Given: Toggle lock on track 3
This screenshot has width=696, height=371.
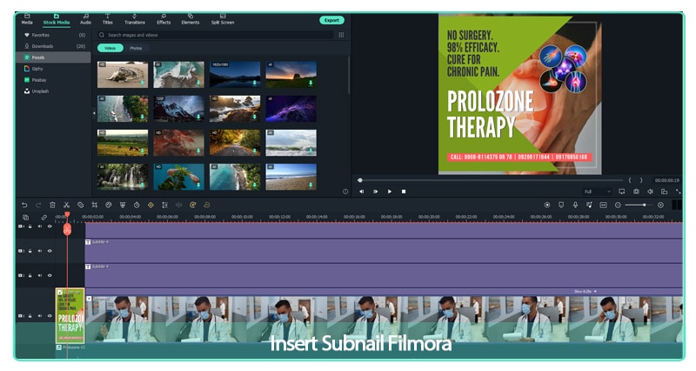Looking at the screenshot, I should [x=30, y=251].
